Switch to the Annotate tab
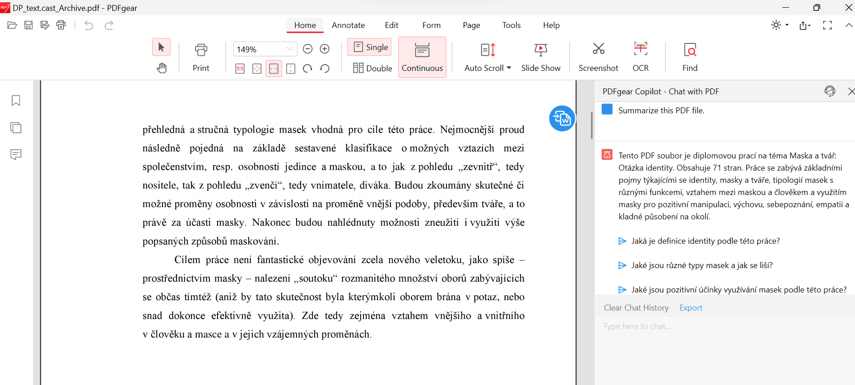This screenshot has width=855, height=385. tap(348, 25)
